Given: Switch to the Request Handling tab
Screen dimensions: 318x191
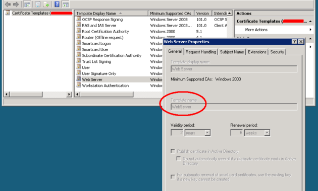Looking at the screenshot, I should 201,52.
